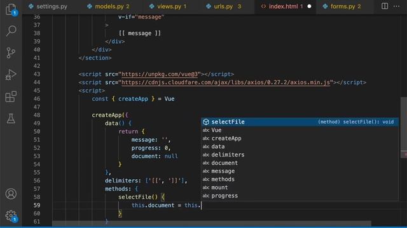Image resolution: width=407 pixels, height=228 pixels.
Task: Click the unsaved dot on index.html tab
Action: (309, 6)
